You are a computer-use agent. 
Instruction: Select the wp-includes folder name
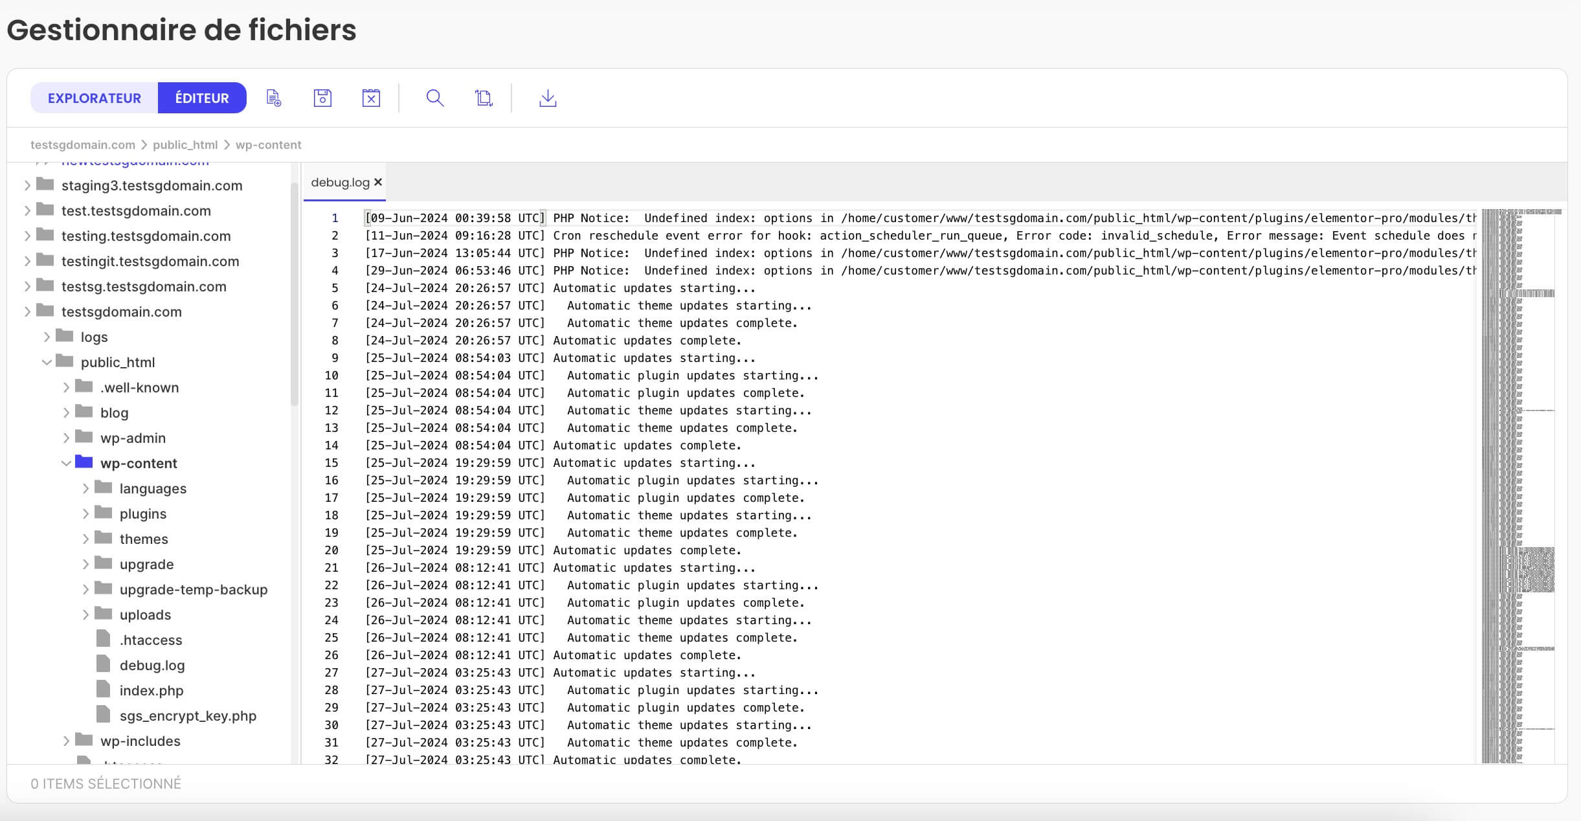point(140,741)
